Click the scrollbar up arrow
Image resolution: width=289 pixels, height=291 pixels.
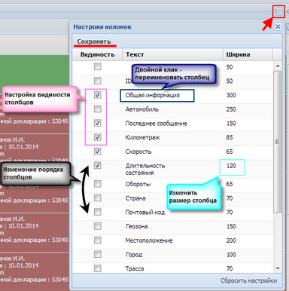[278, 66]
